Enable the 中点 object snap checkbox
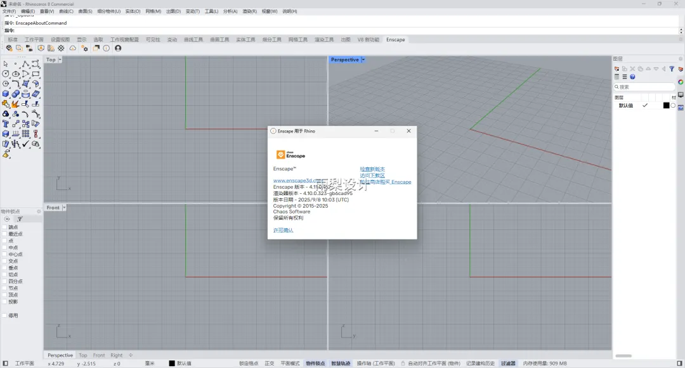This screenshot has width=685, height=368. click(x=5, y=248)
